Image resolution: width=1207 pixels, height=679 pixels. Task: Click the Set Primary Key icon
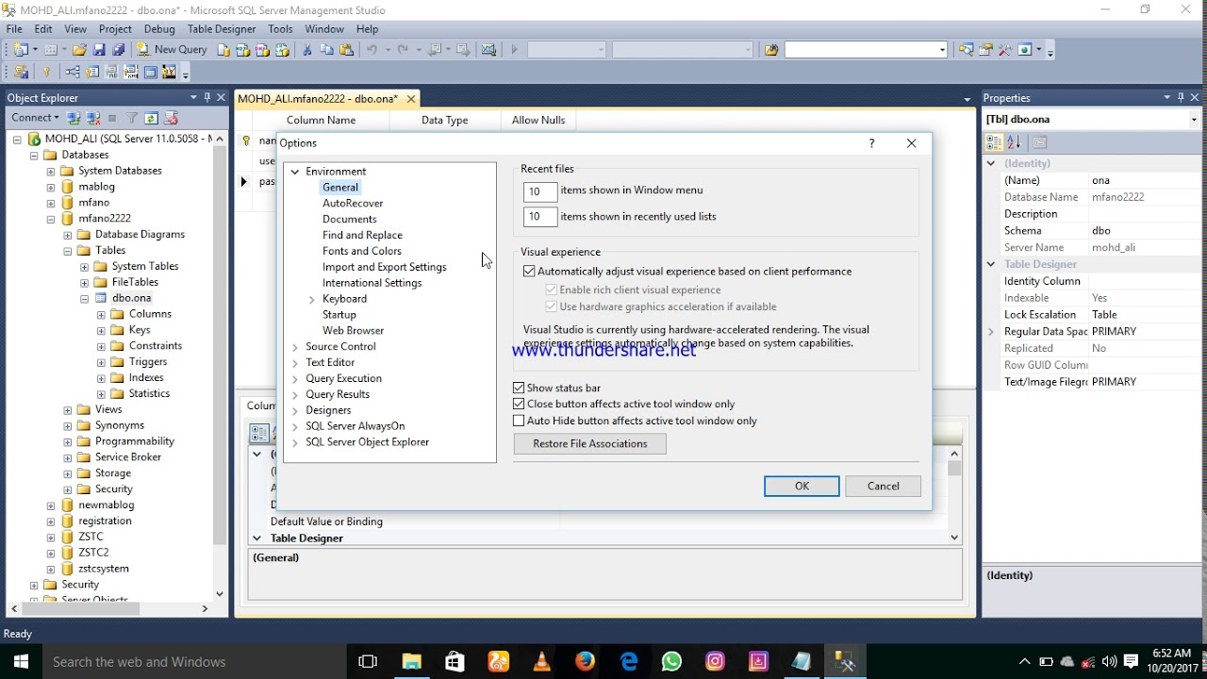(x=46, y=72)
